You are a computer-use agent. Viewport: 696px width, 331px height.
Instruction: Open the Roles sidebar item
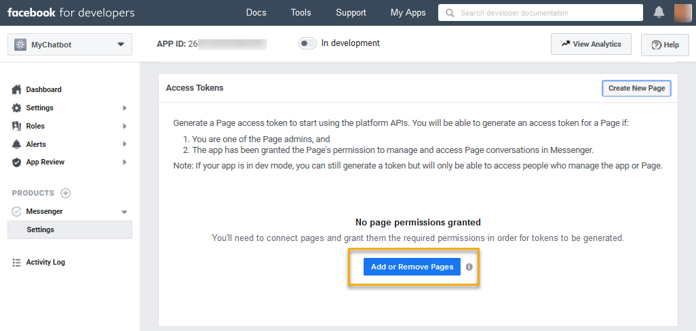tap(35, 126)
